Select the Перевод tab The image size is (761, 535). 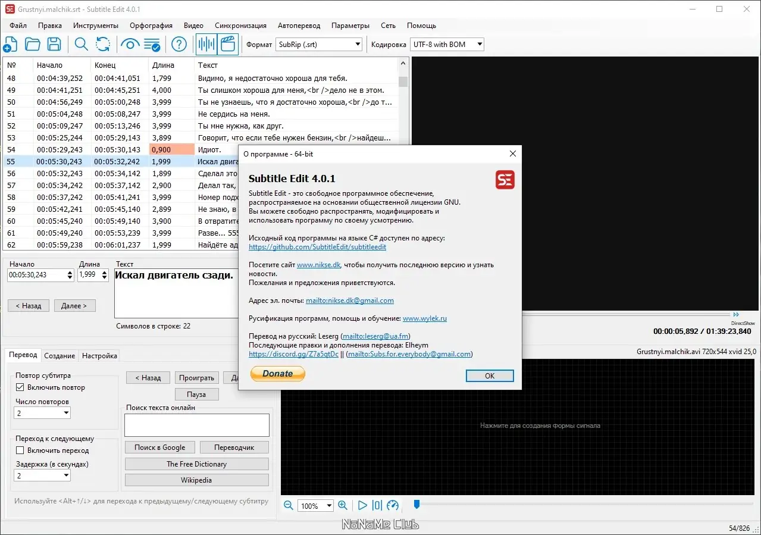(x=23, y=355)
